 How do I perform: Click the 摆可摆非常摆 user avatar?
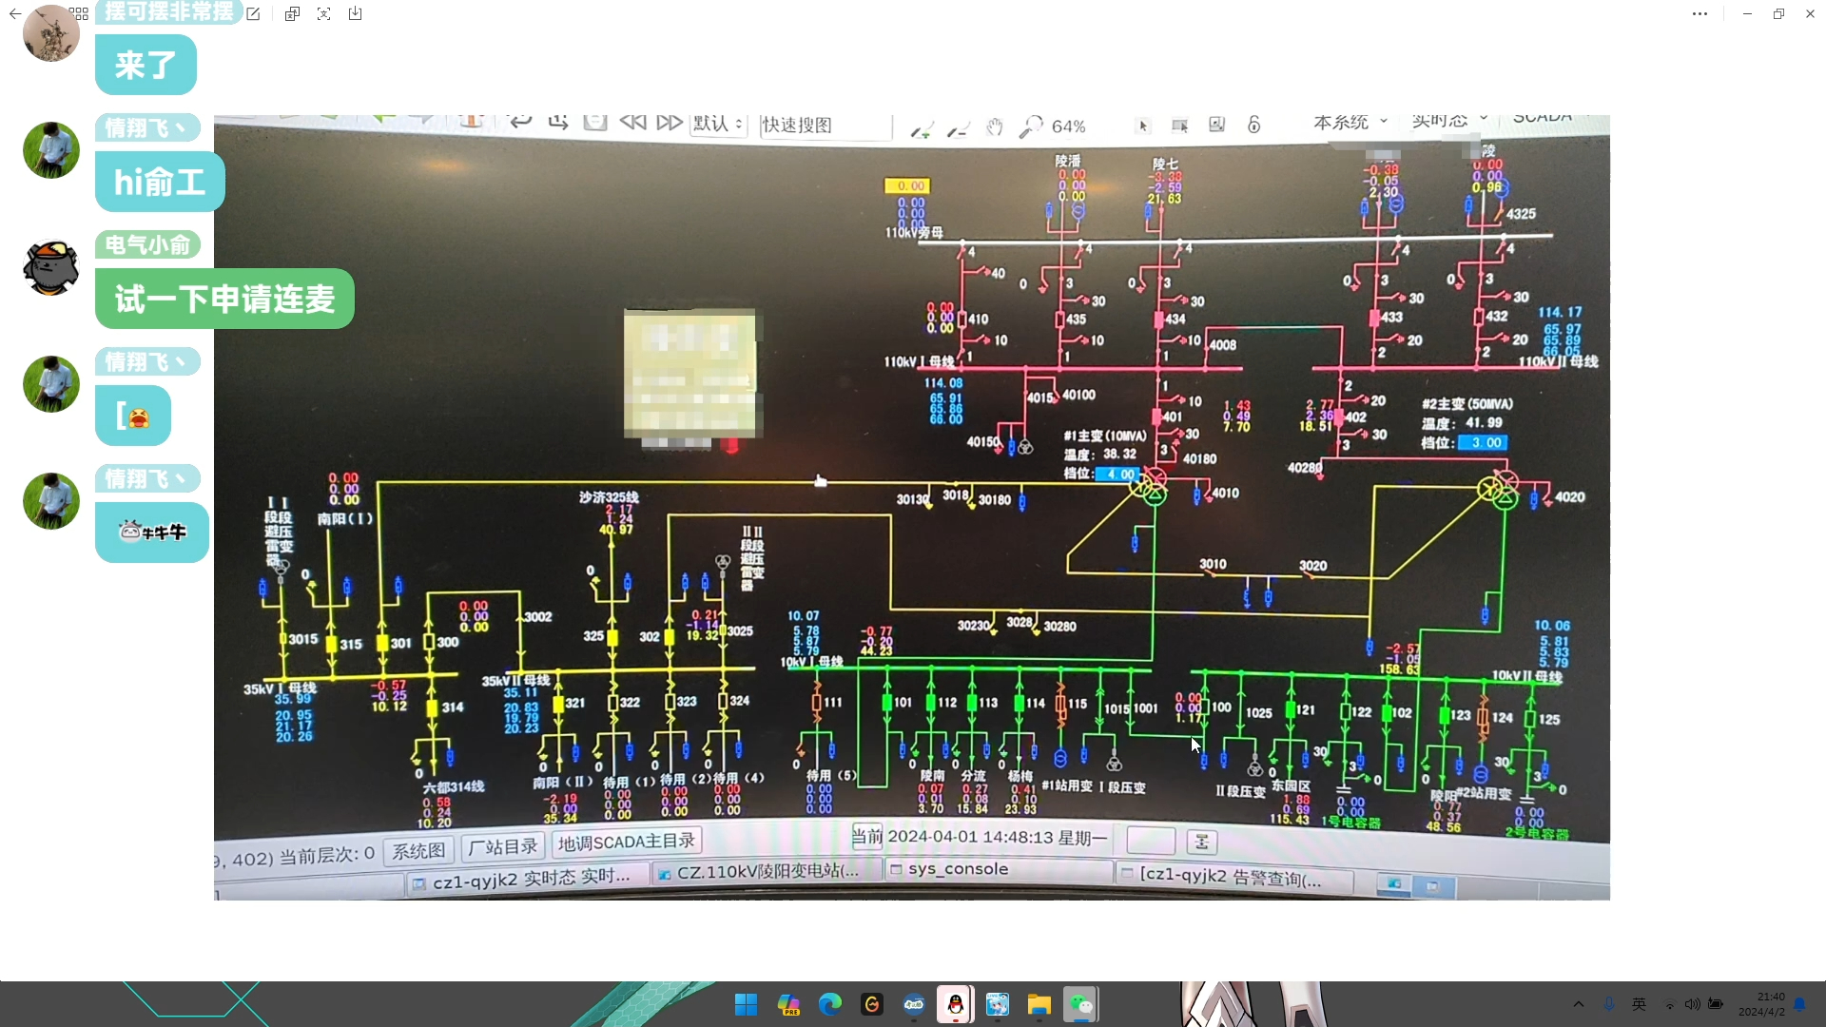(x=51, y=33)
